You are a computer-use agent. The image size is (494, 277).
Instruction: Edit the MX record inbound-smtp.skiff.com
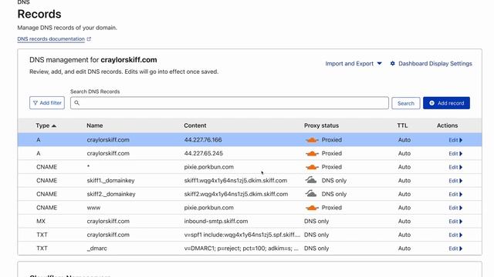click(455, 222)
